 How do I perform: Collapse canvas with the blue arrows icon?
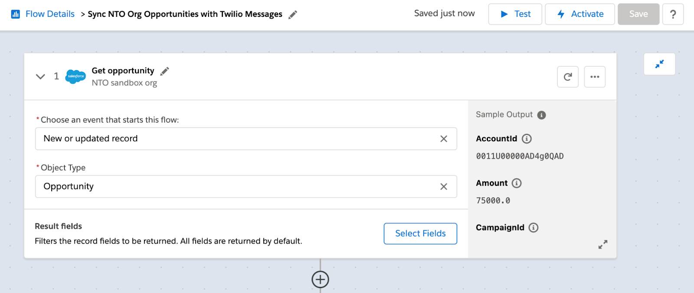[659, 64]
